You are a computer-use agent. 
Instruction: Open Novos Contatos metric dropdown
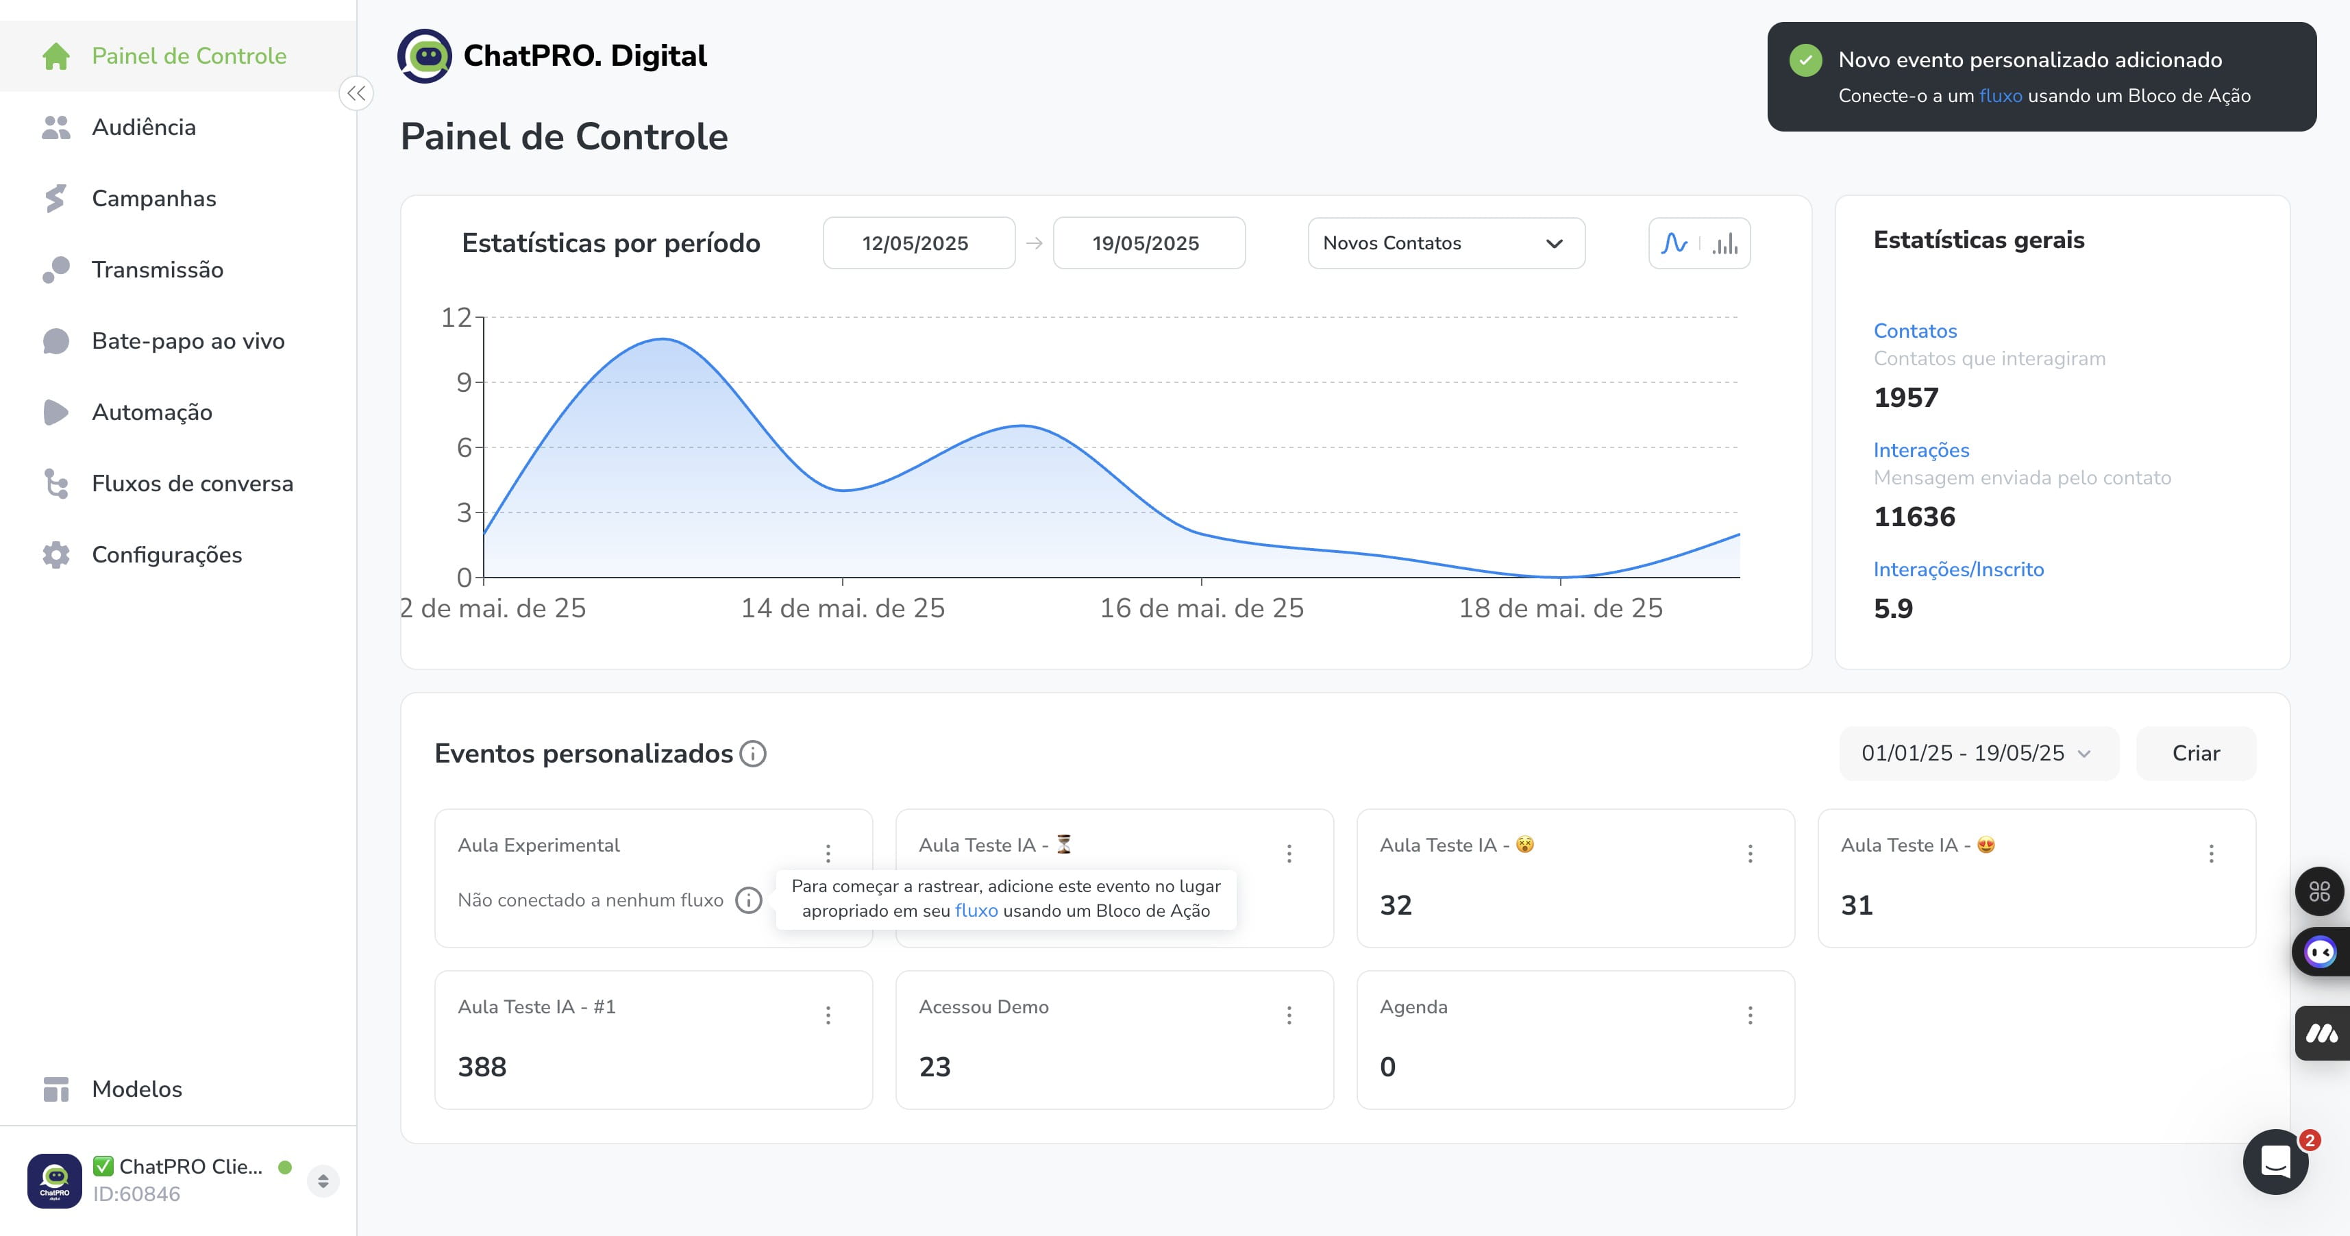tap(1446, 243)
